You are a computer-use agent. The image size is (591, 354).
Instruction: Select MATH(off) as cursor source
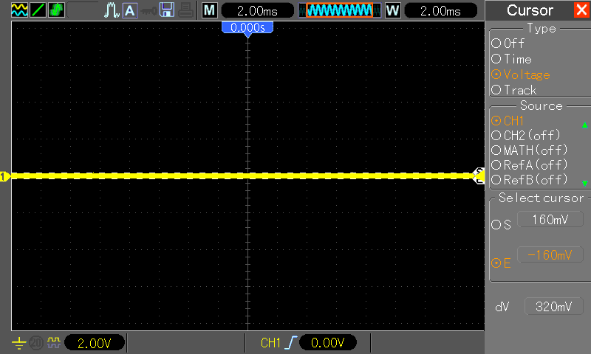point(530,150)
